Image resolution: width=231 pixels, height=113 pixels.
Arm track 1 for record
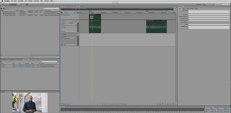(x=76, y=21)
